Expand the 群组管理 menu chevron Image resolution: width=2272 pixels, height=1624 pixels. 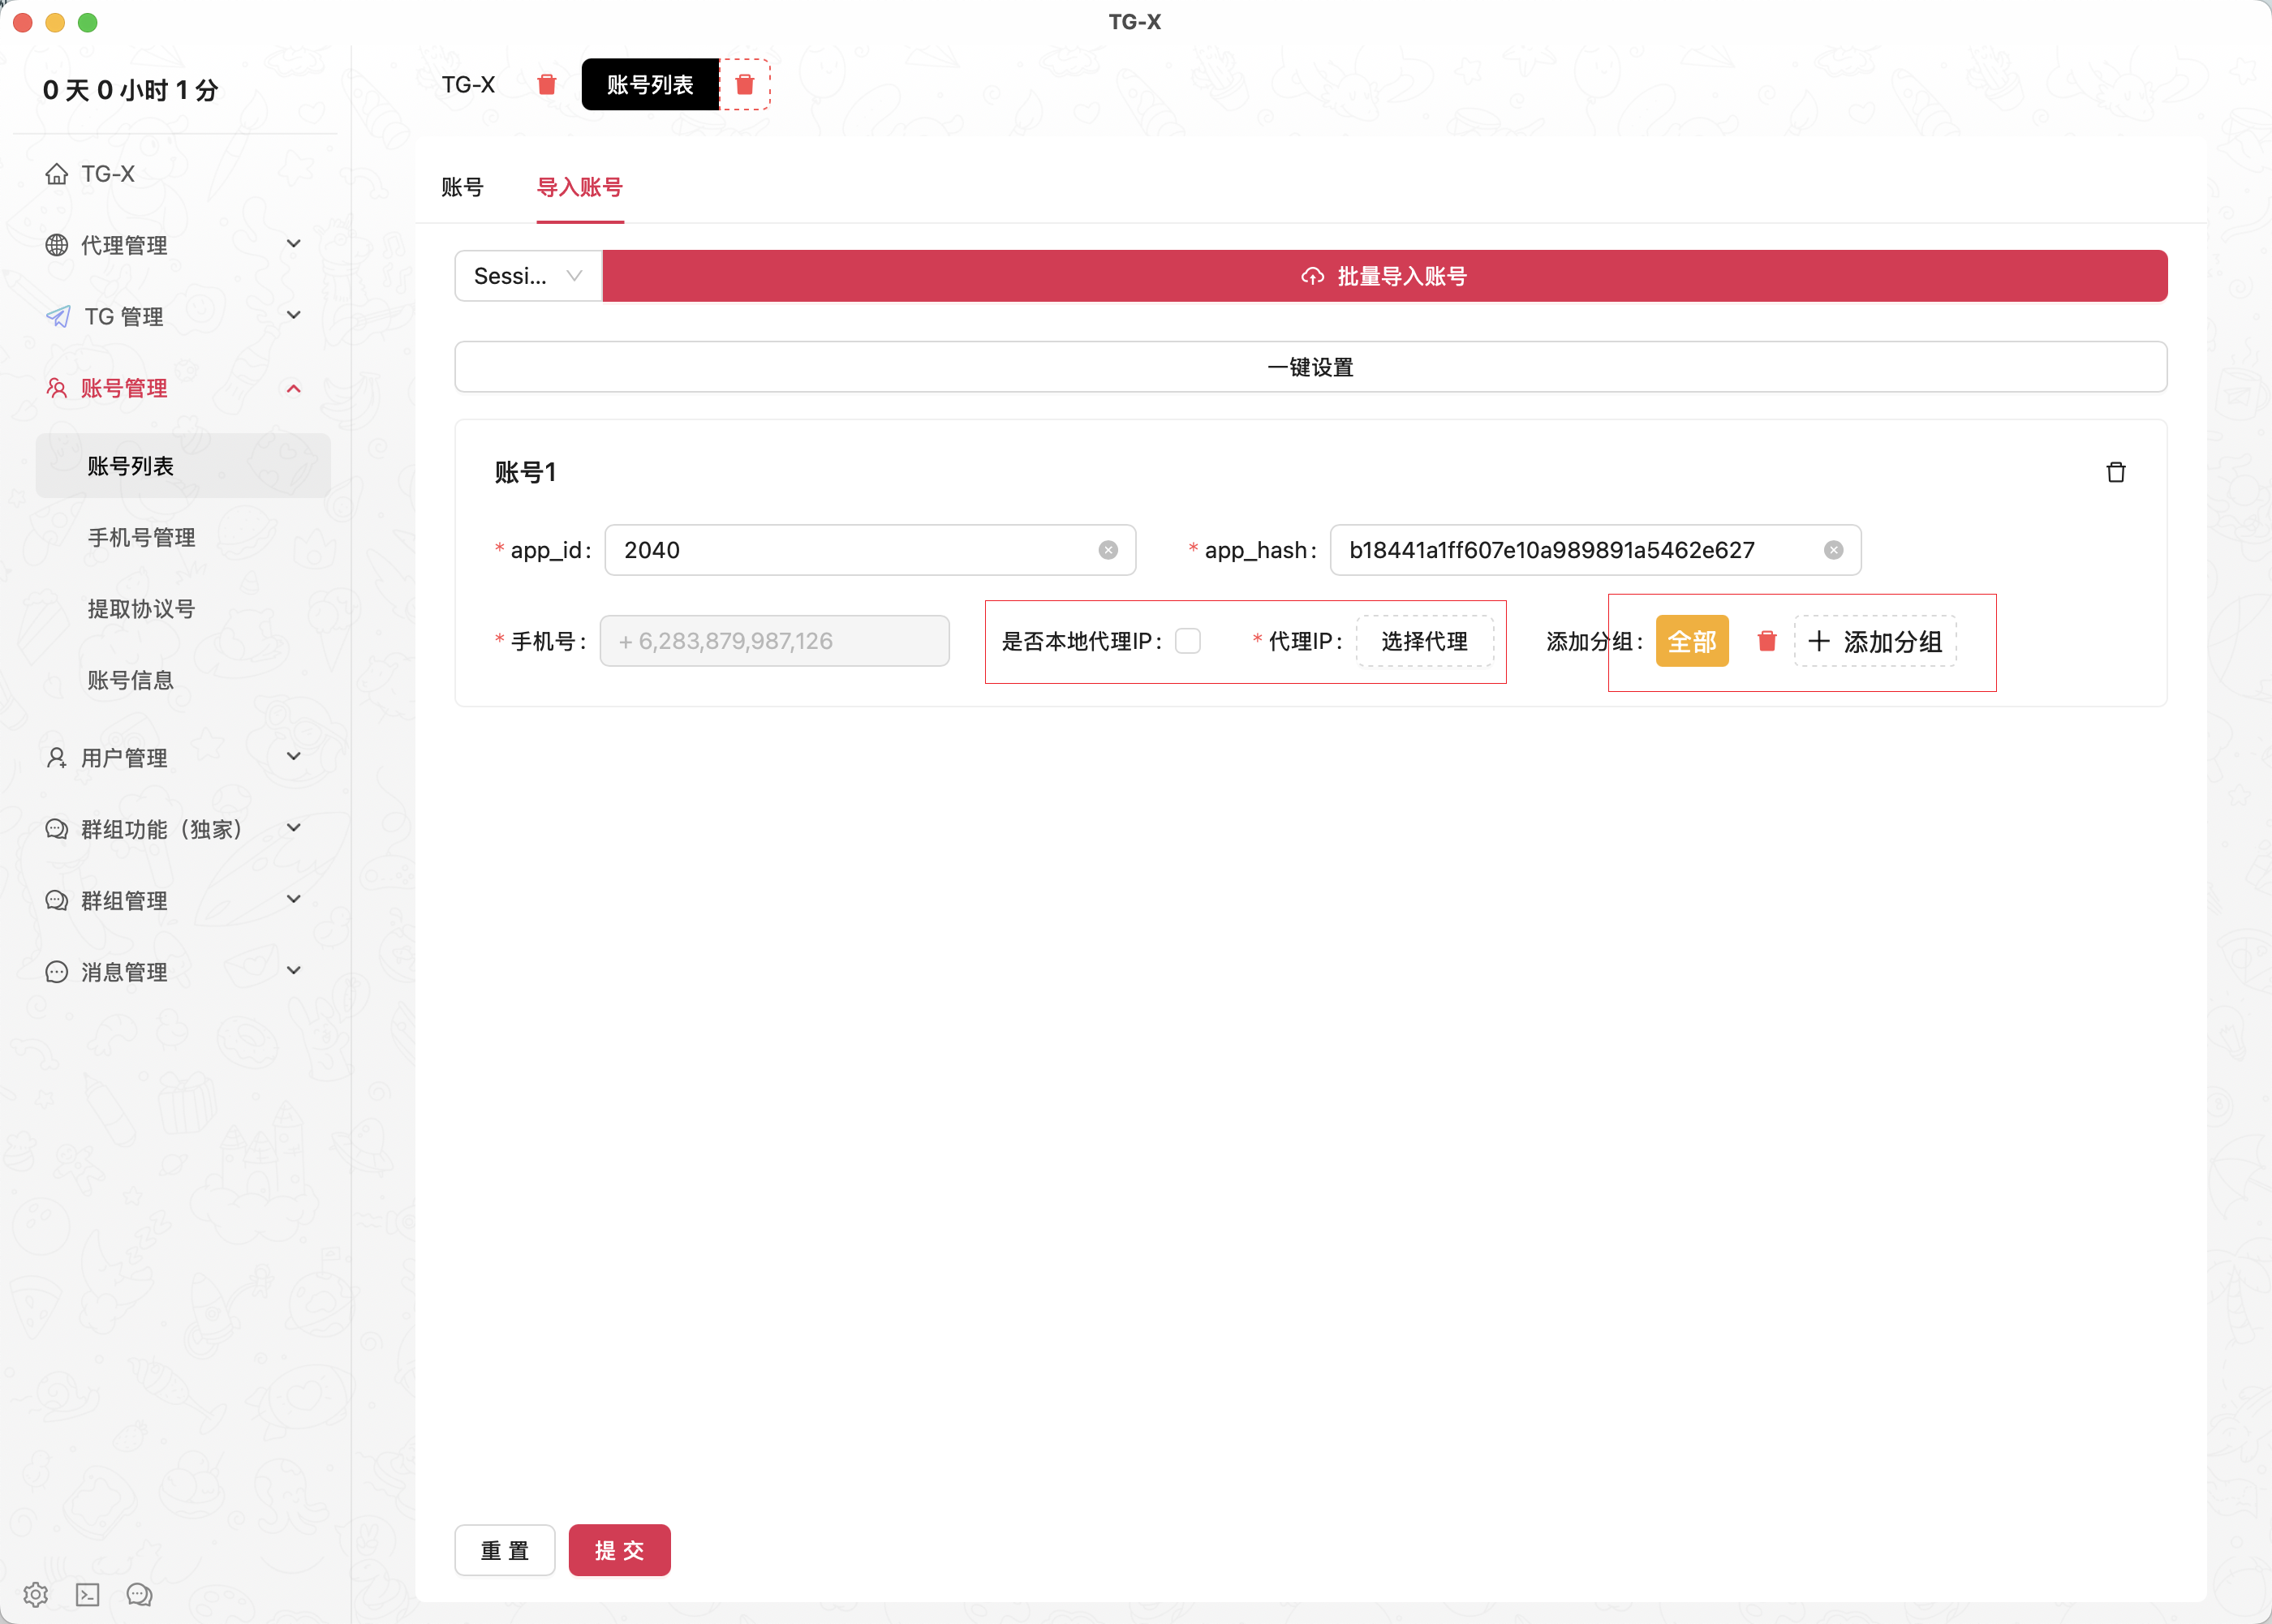tap(294, 899)
